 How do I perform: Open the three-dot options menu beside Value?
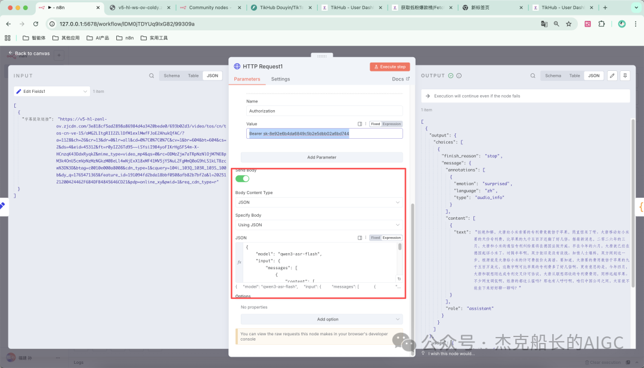pyautogui.click(x=366, y=124)
